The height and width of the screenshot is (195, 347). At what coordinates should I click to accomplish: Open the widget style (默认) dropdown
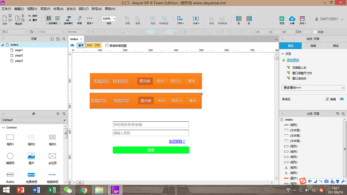(x=14, y=32)
